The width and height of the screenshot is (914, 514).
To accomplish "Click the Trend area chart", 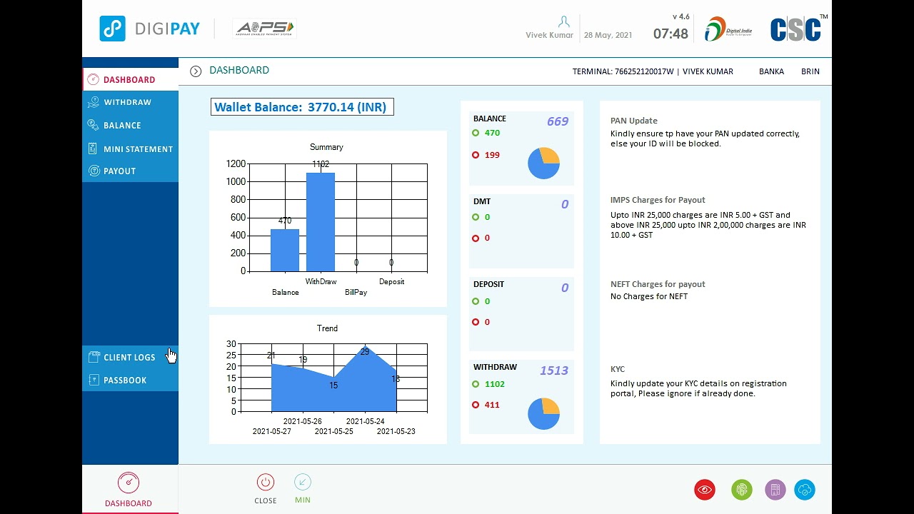I will pyautogui.click(x=333, y=380).
